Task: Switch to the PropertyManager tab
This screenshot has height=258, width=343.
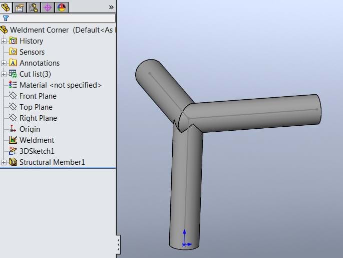Action: click(20, 7)
